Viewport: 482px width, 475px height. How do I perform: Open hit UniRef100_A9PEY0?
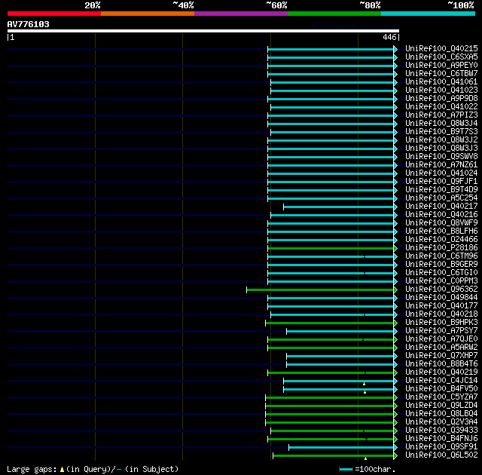[441, 66]
